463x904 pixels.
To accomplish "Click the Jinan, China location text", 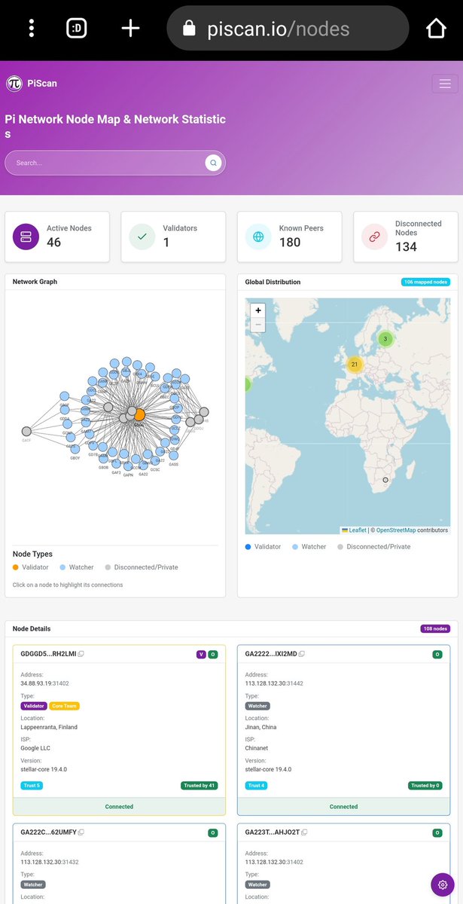I will click(262, 727).
